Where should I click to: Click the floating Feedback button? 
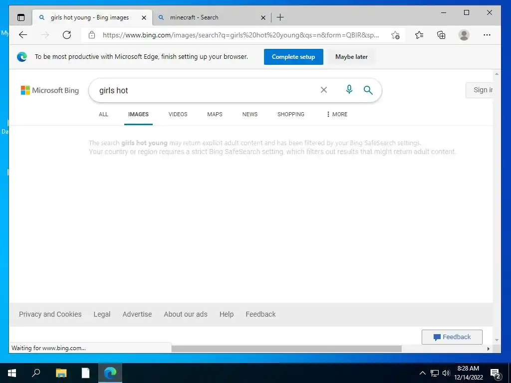pos(452,337)
